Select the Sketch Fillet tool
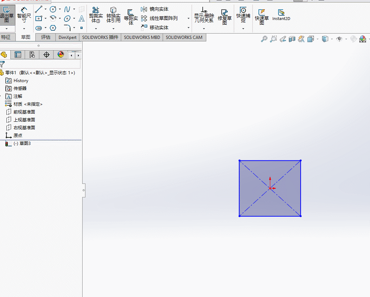 [67, 28]
